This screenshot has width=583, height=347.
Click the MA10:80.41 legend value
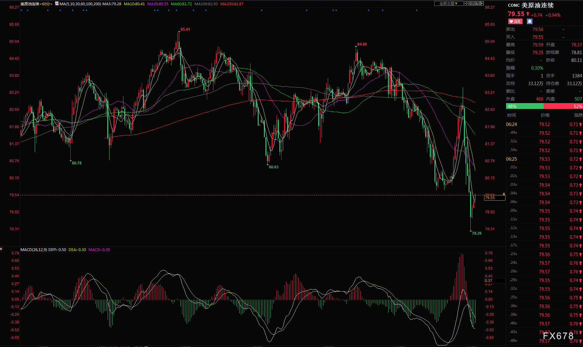click(134, 4)
